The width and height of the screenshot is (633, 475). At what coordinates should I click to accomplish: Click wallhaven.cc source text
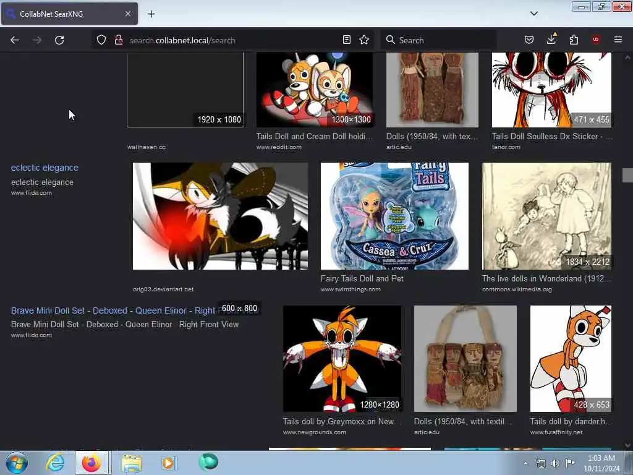tap(147, 147)
